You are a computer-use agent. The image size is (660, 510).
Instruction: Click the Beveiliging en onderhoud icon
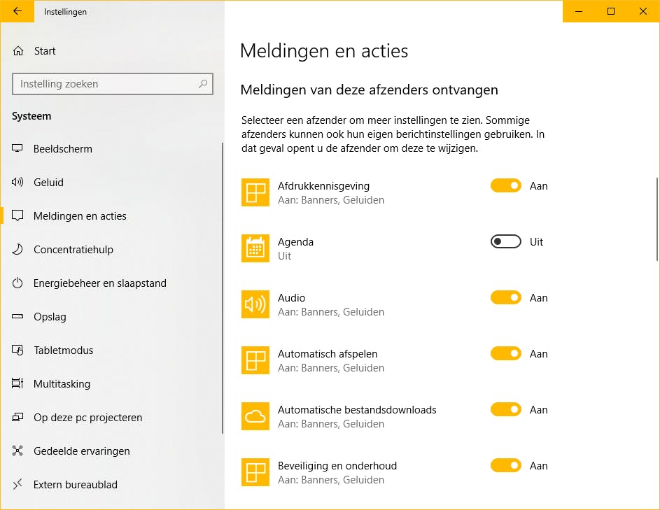(255, 472)
